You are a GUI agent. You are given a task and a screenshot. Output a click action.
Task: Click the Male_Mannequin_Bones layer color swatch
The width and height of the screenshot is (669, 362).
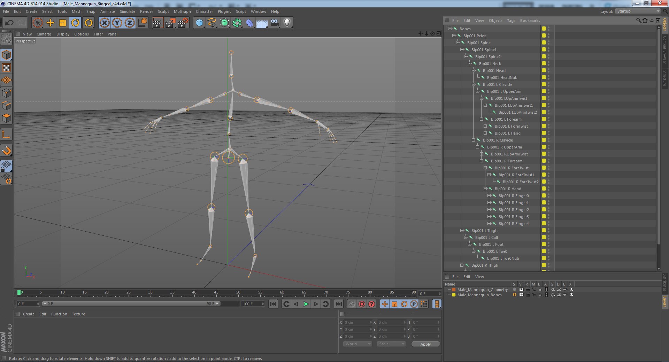tap(454, 295)
